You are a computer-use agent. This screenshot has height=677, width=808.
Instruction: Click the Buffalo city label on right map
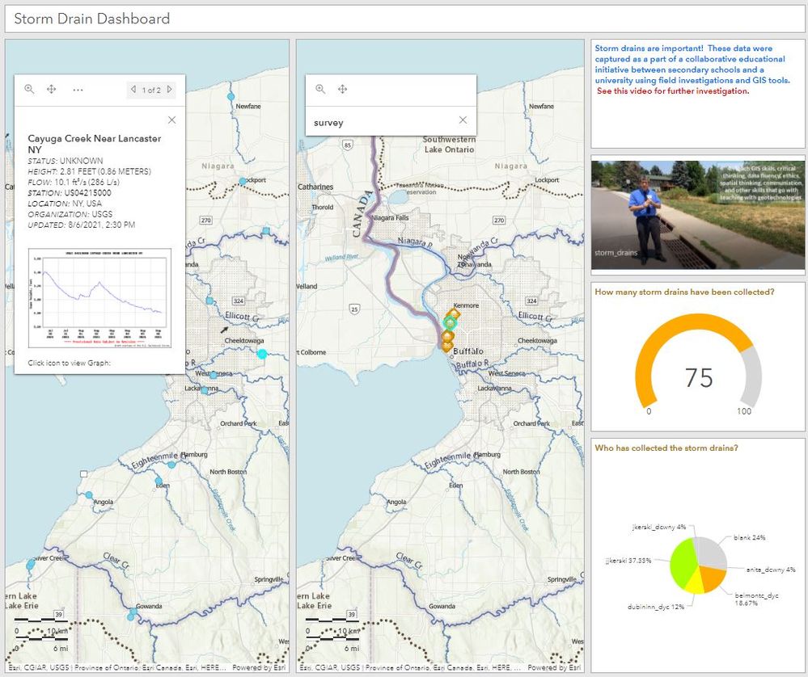(x=468, y=351)
